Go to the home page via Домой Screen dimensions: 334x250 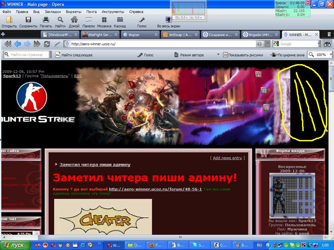tap(74, 22)
